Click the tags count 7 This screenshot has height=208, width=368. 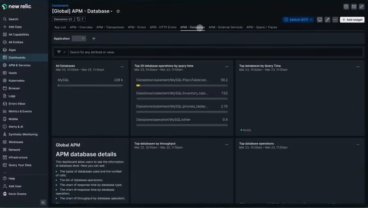[80, 19]
